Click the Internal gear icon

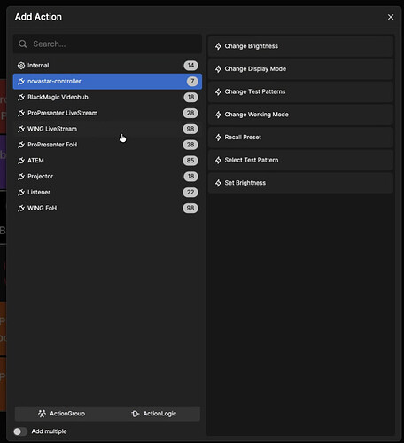(x=21, y=66)
